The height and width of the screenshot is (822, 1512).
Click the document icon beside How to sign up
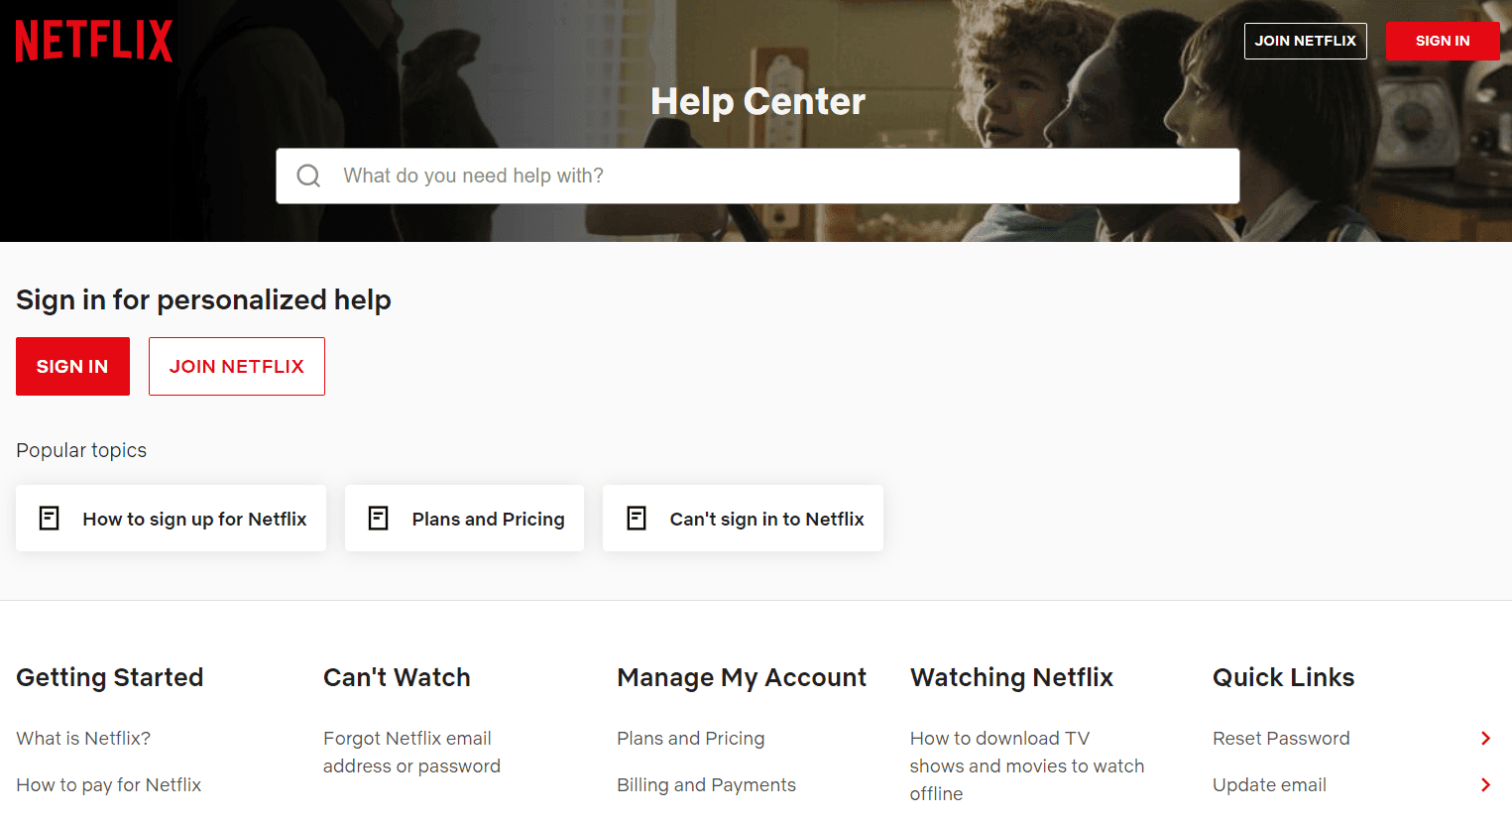49,518
